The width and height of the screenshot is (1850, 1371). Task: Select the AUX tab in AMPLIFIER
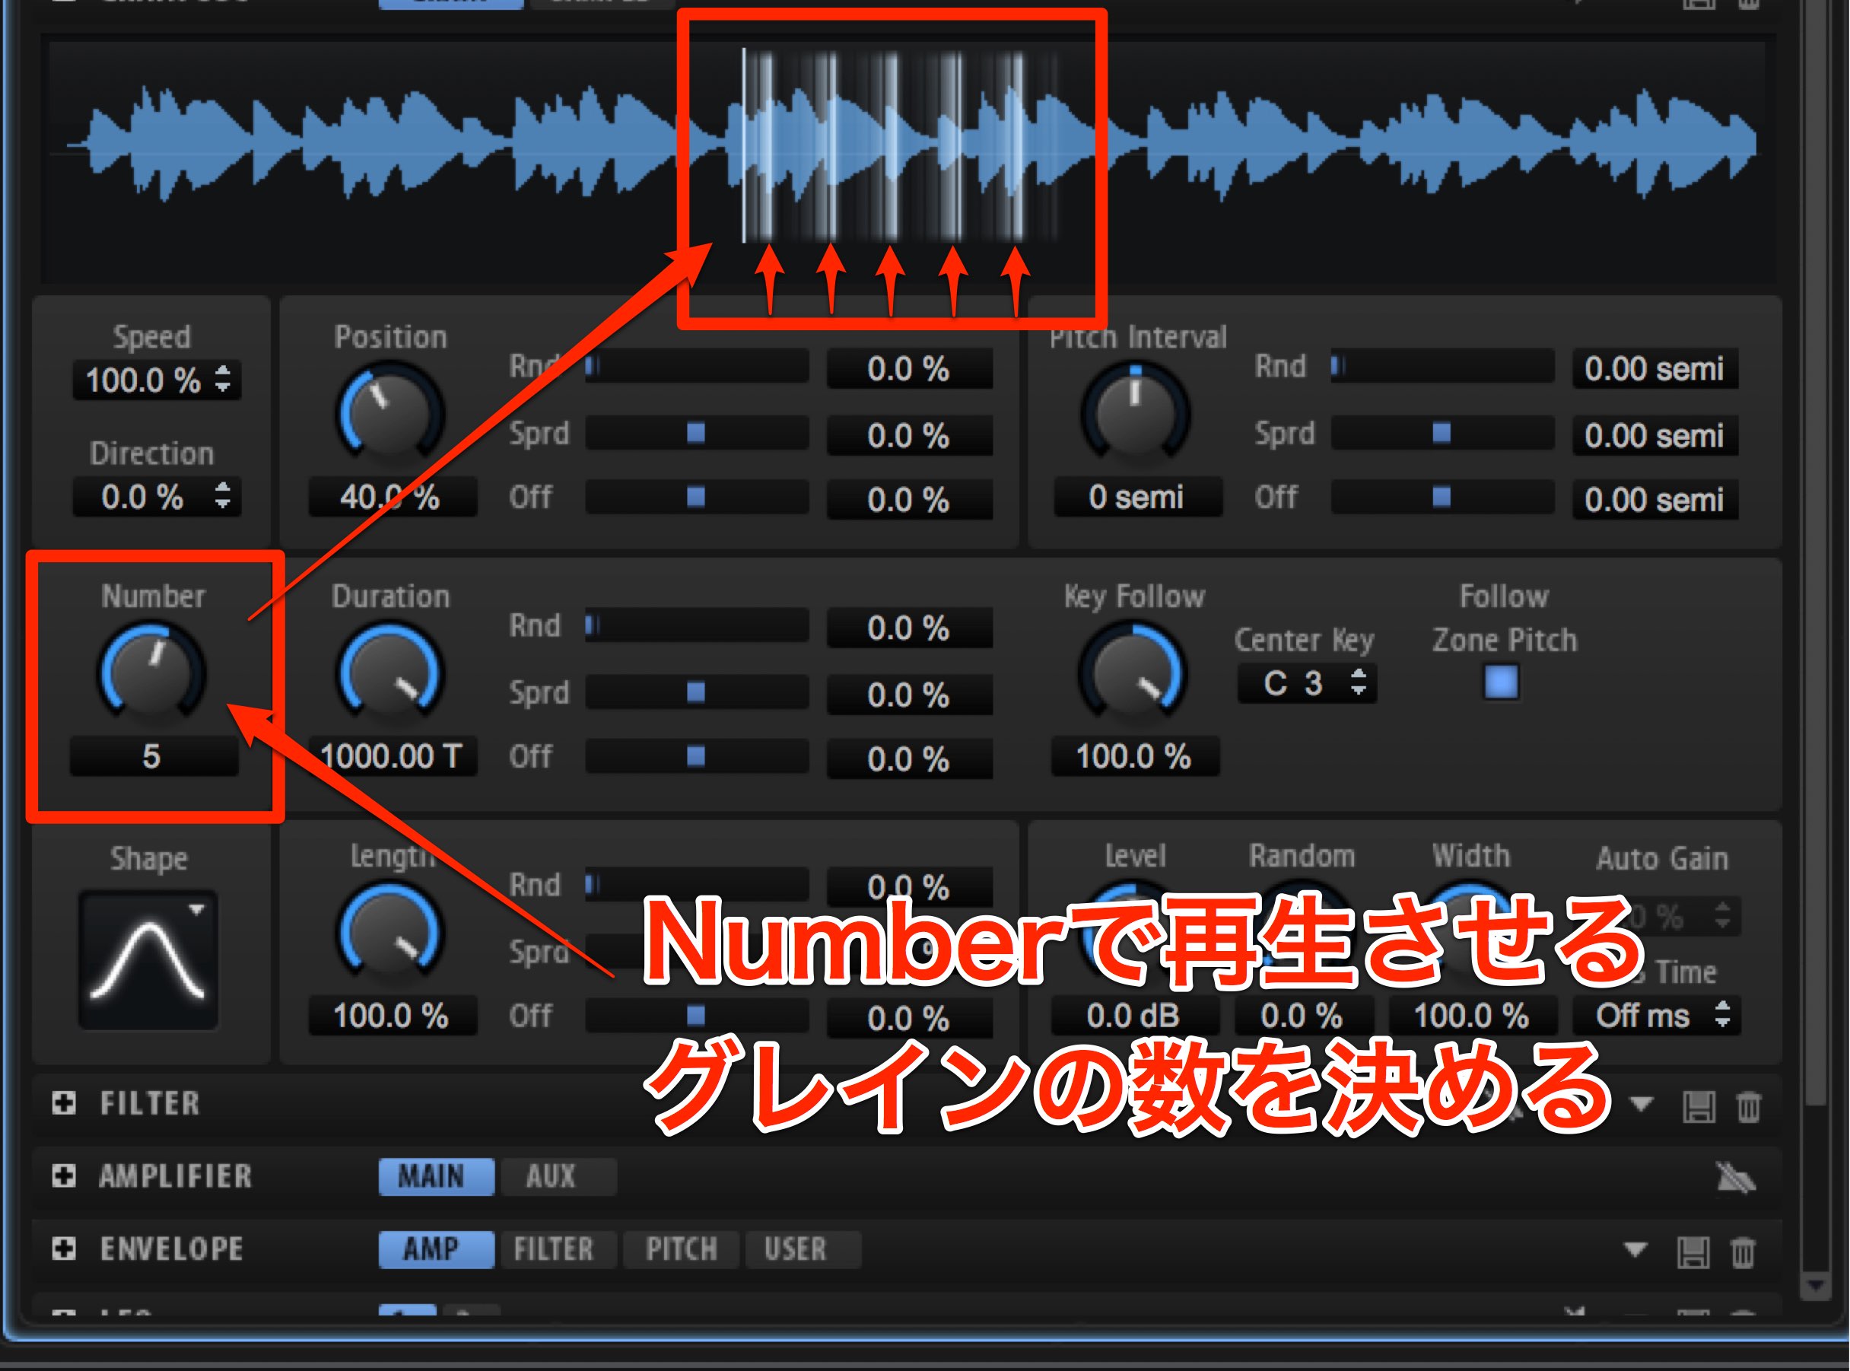558,1177
